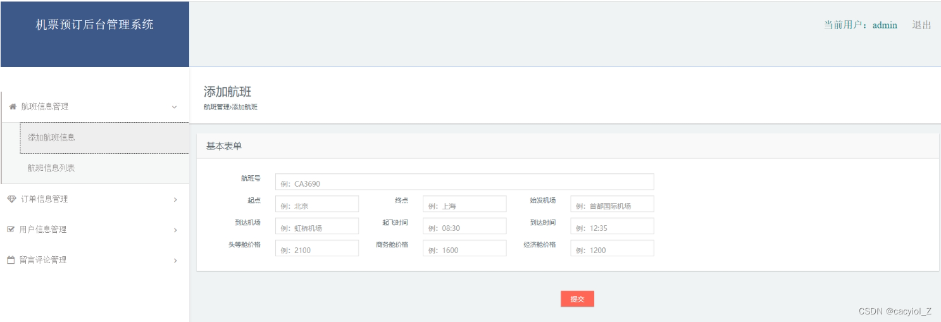Collapse the 航班信息管理 chevron
The image size is (941, 322).
coord(175,107)
